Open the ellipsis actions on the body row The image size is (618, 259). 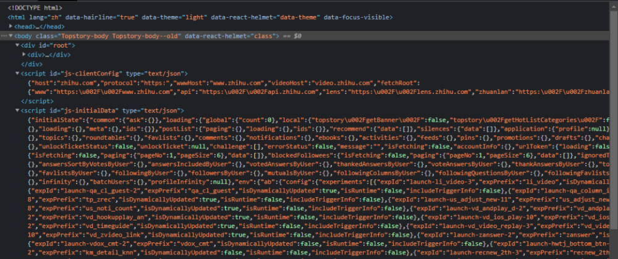pos(4,36)
